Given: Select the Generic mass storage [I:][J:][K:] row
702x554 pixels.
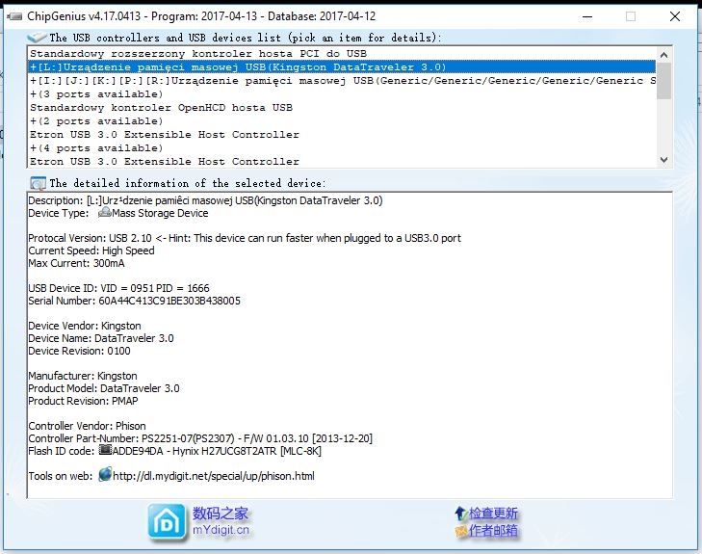Looking at the screenshot, I should 342,81.
